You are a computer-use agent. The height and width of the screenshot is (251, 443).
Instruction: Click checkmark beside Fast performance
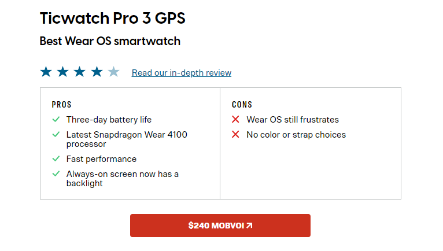pos(56,159)
